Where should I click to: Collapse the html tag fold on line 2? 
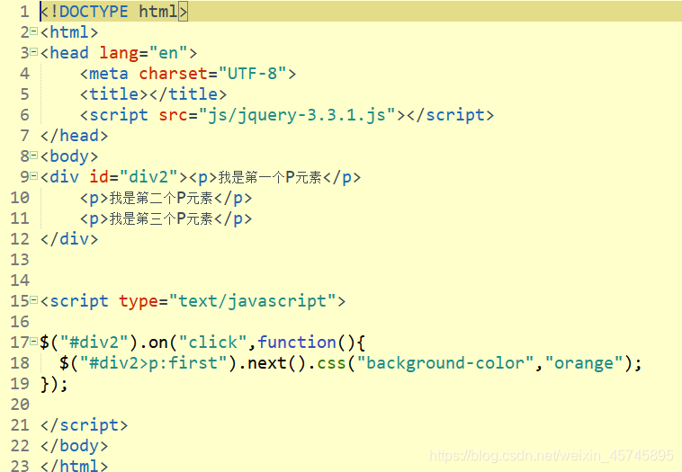(34, 31)
